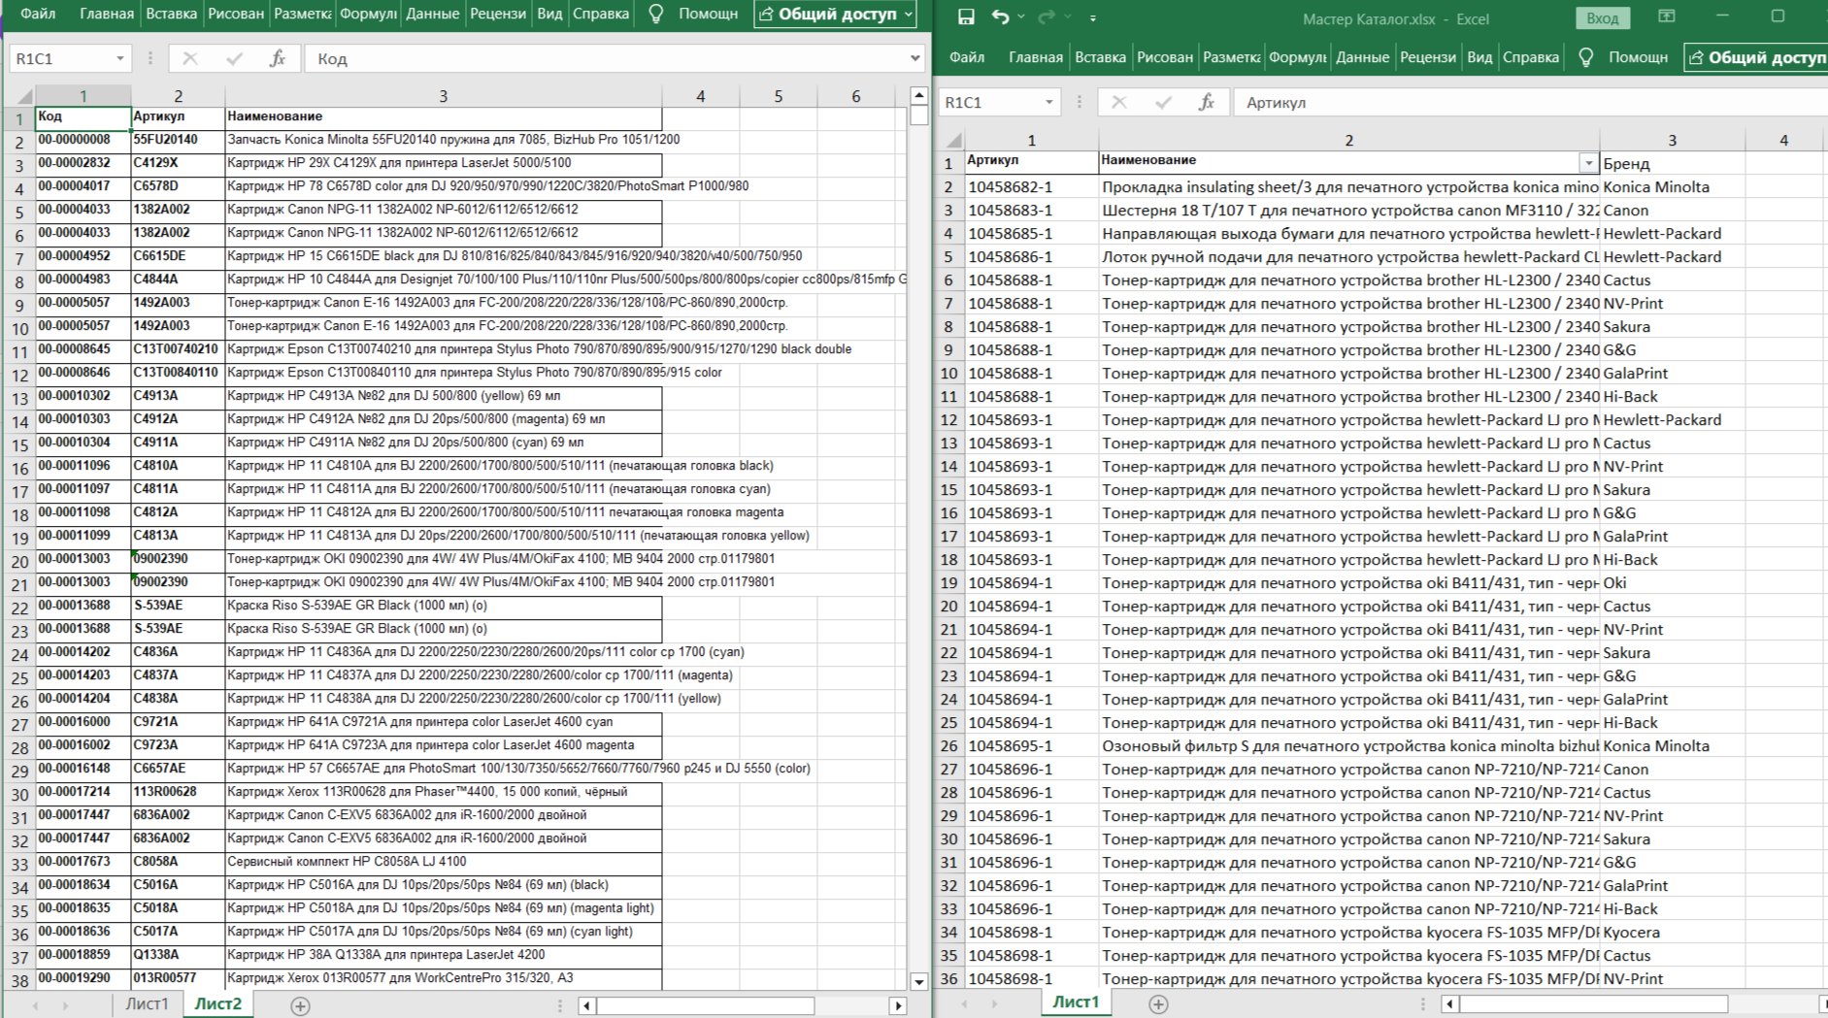1828x1018 pixels.
Task: Click the Помощн search box in the left window
Action: (x=708, y=14)
